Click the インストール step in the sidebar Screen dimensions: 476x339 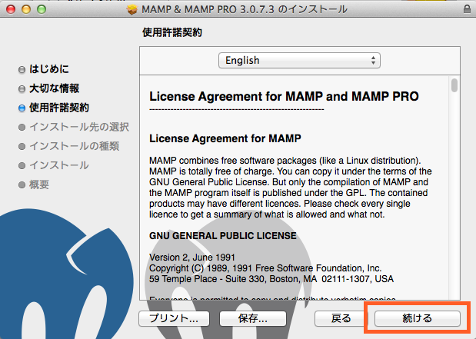(x=58, y=165)
